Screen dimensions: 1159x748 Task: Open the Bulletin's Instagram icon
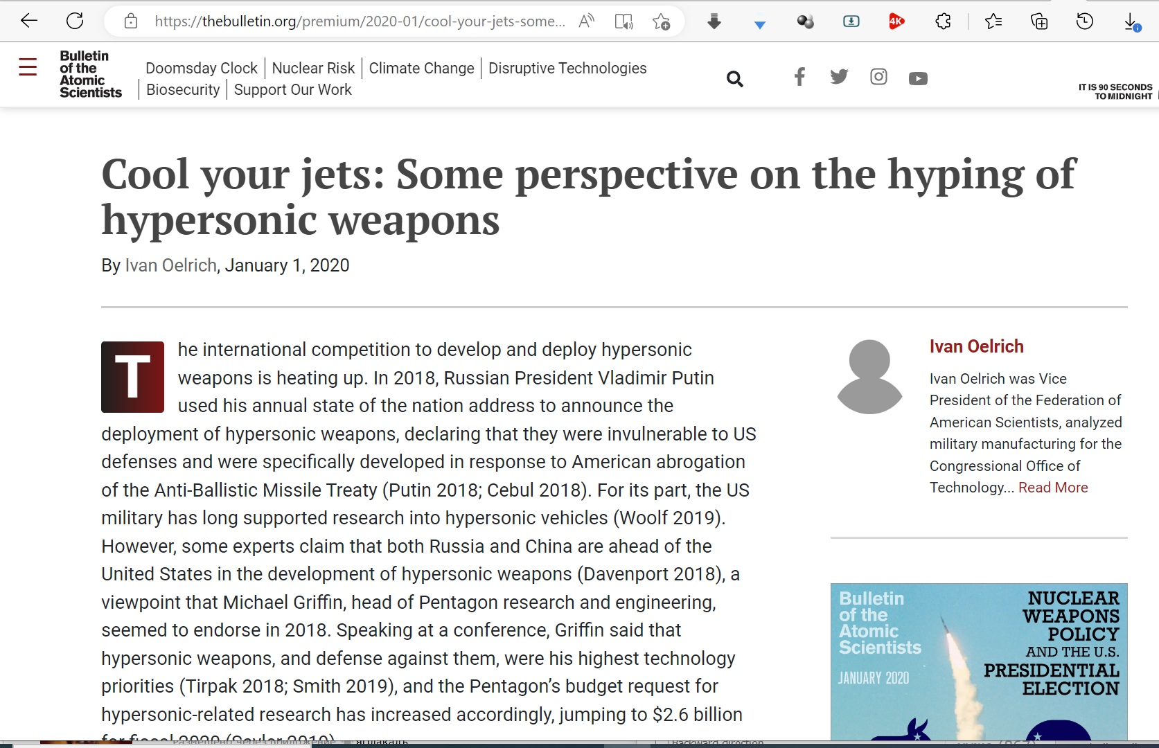878,77
